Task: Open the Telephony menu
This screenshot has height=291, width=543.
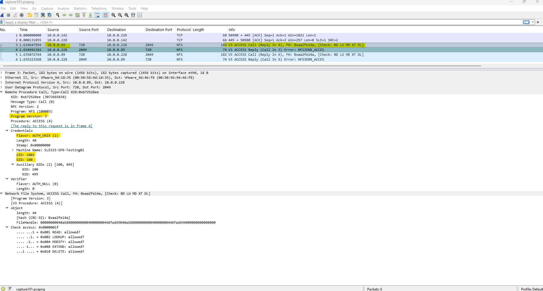Action: pyautogui.click(x=99, y=9)
